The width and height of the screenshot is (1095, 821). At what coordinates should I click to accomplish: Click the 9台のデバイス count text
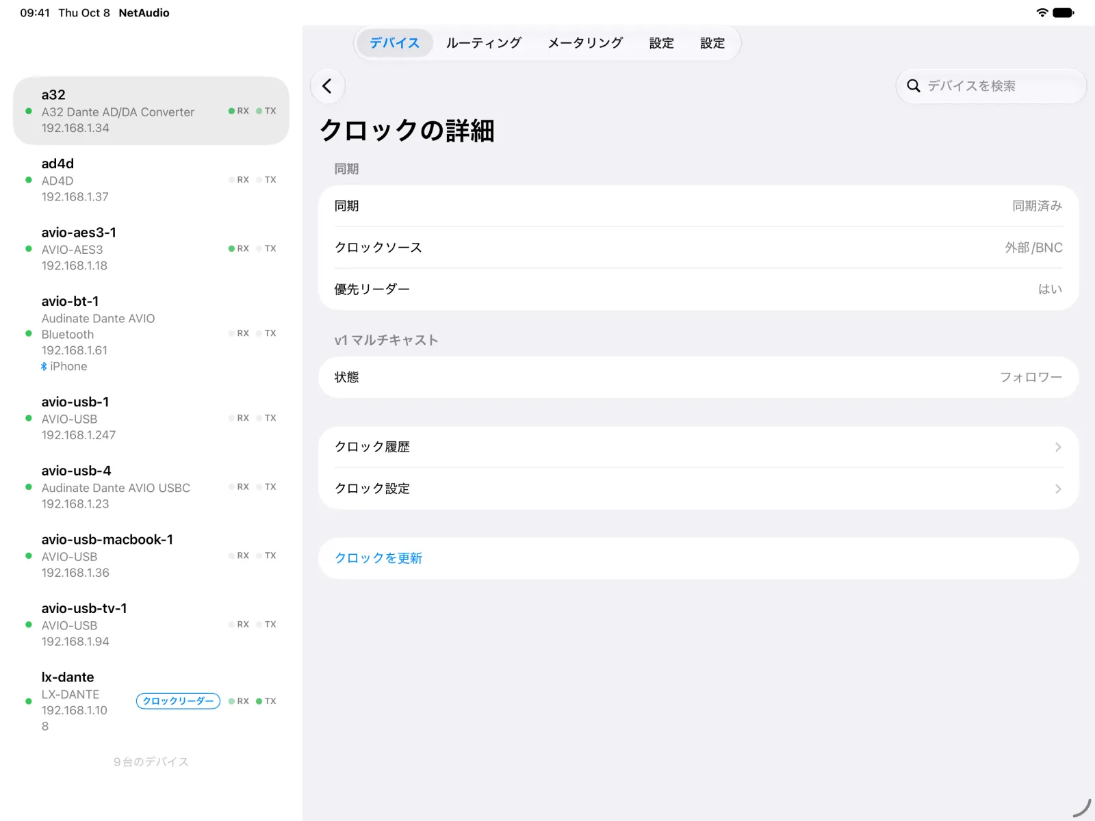[151, 762]
